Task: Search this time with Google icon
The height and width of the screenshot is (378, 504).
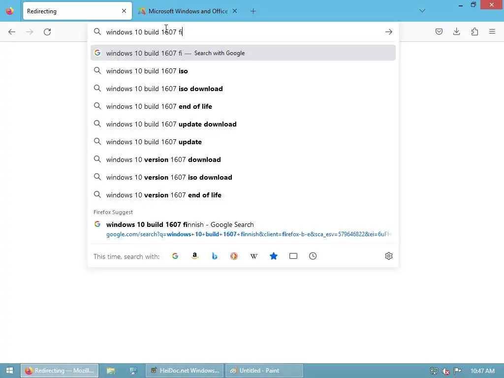Action: [x=175, y=256]
